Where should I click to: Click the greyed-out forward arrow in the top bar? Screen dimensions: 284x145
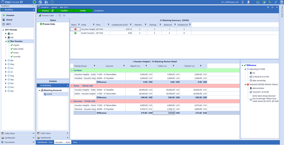pos(52,2)
